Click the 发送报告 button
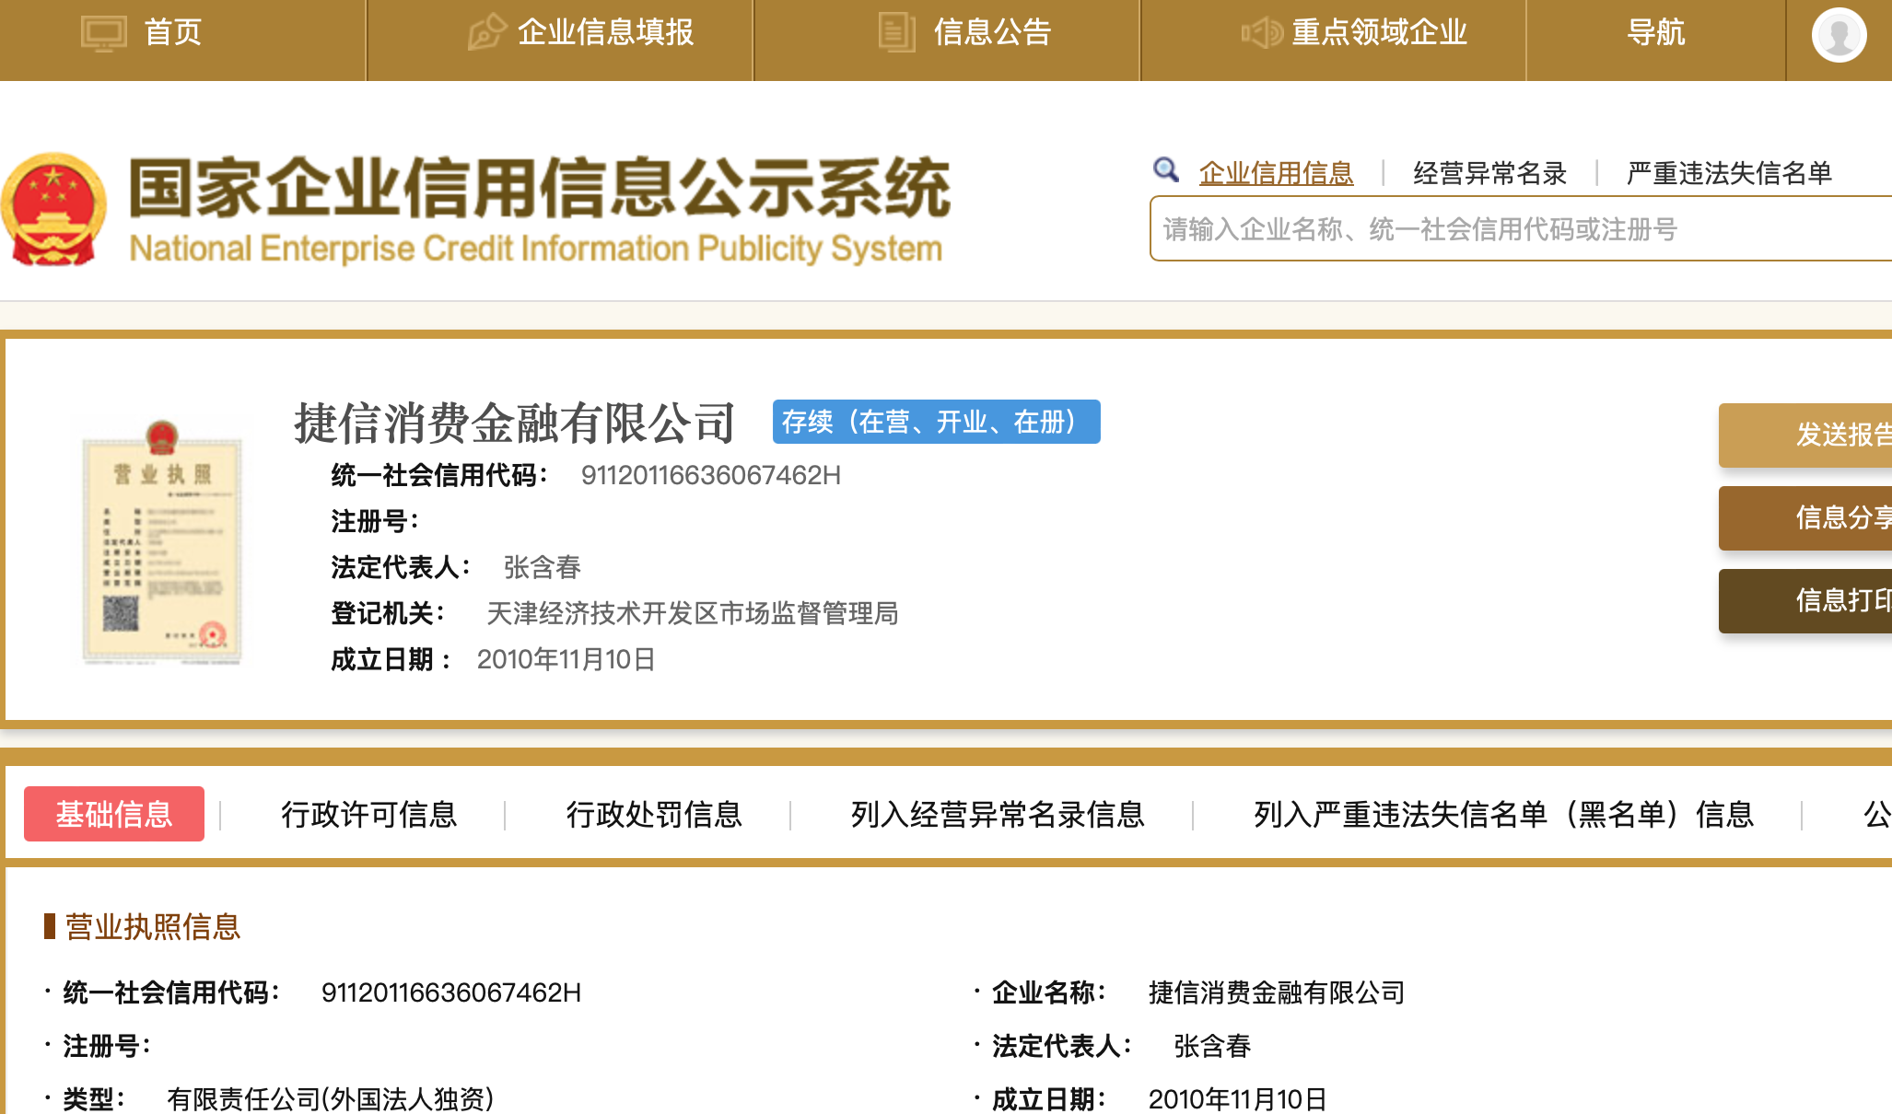Image resolution: width=1892 pixels, height=1114 pixels. pos(1805,435)
